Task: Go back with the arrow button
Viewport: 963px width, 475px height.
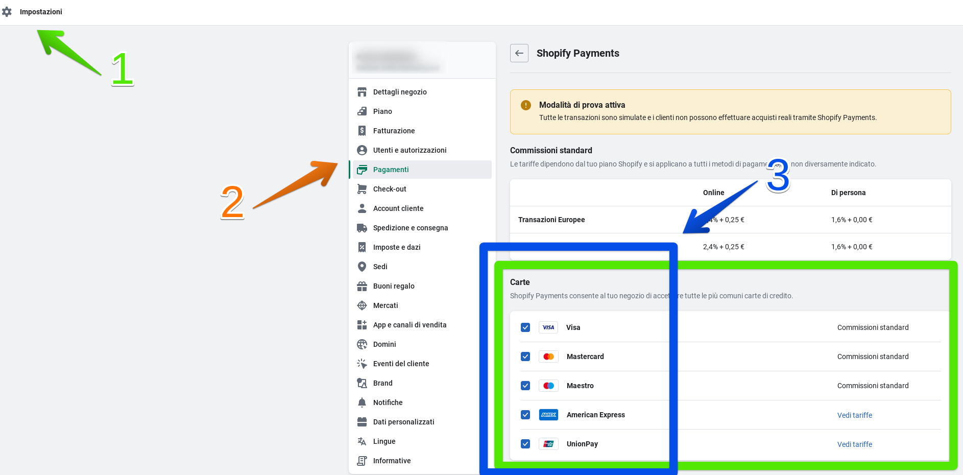Action: 519,53
